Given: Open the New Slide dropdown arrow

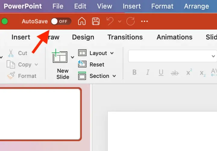Looking at the screenshot, I should point(73,57).
